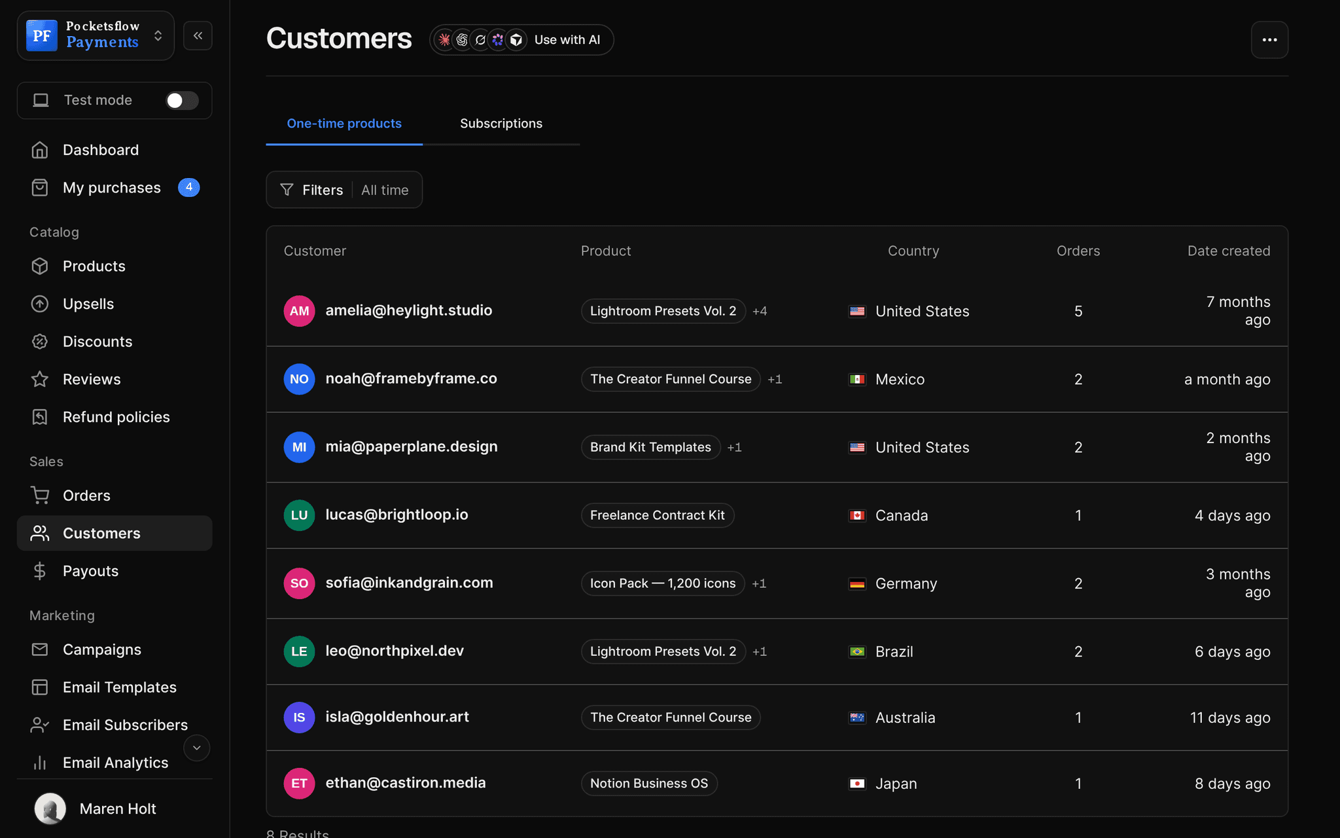The image size is (1340, 838).
Task: Click the Discounts badge icon
Action: pyautogui.click(x=40, y=341)
